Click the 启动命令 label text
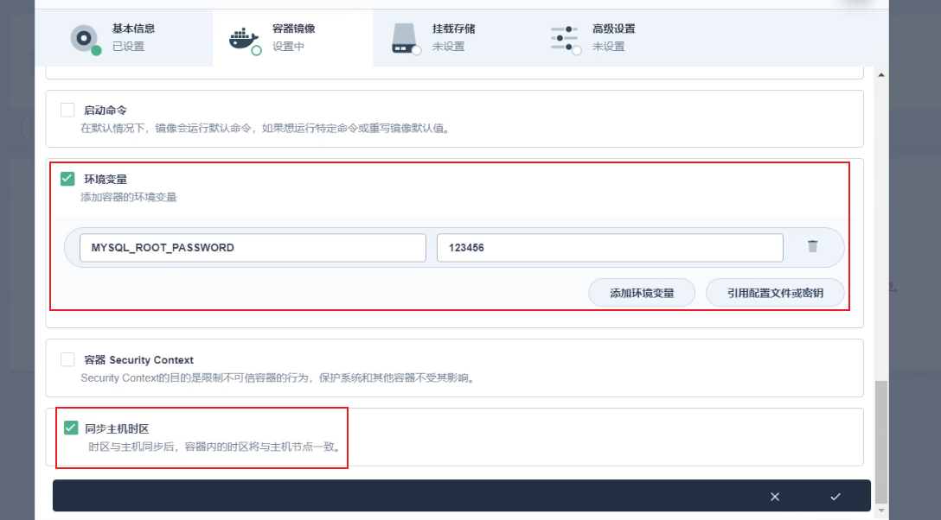The height and width of the screenshot is (520, 941). 105,111
